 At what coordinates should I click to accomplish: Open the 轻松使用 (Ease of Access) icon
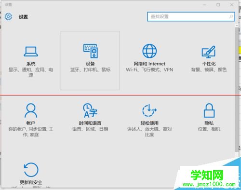149,110
